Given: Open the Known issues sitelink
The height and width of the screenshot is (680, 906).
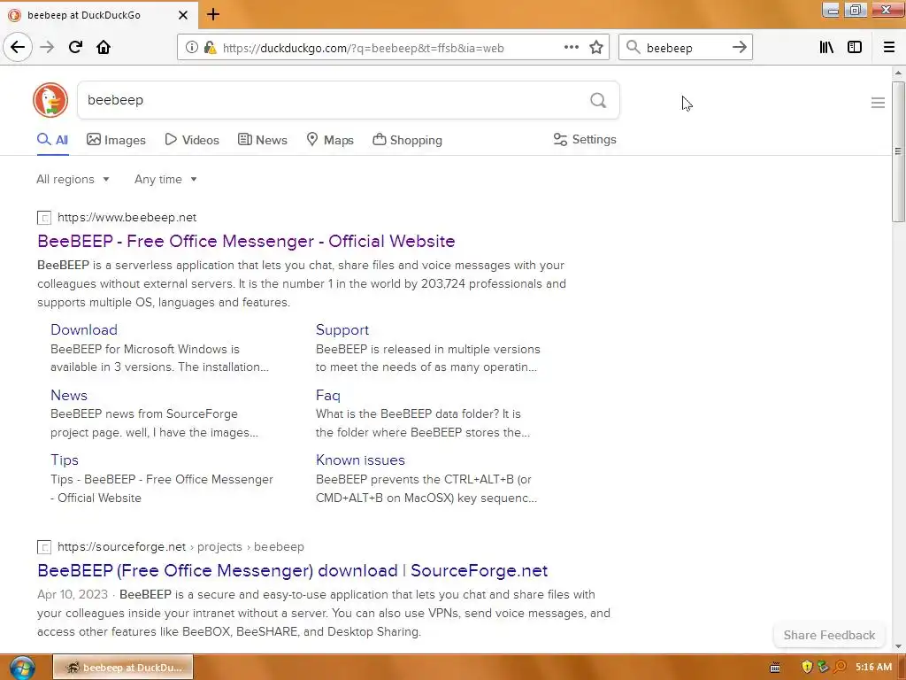Looking at the screenshot, I should click(x=360, y=460).
